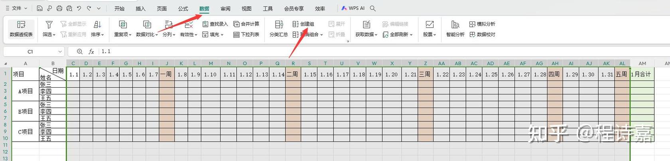Select column header J
This screenshot has width=670, height=161.
click(166, 63)
